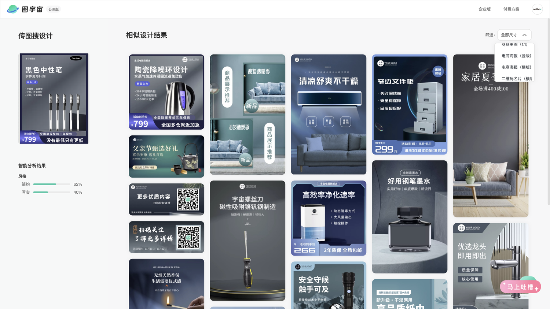This screenshot has height=309, width=550.
Task: Open the 清凉舒爽不干燥 air conditioner template
Action: 329,115
